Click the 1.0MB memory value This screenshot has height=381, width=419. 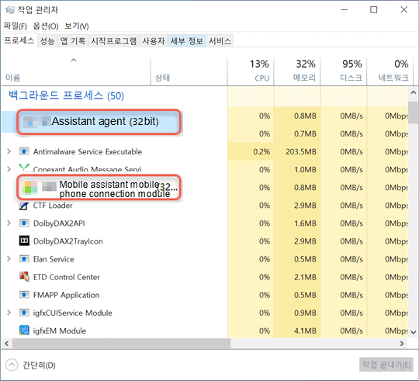(305, 169)
